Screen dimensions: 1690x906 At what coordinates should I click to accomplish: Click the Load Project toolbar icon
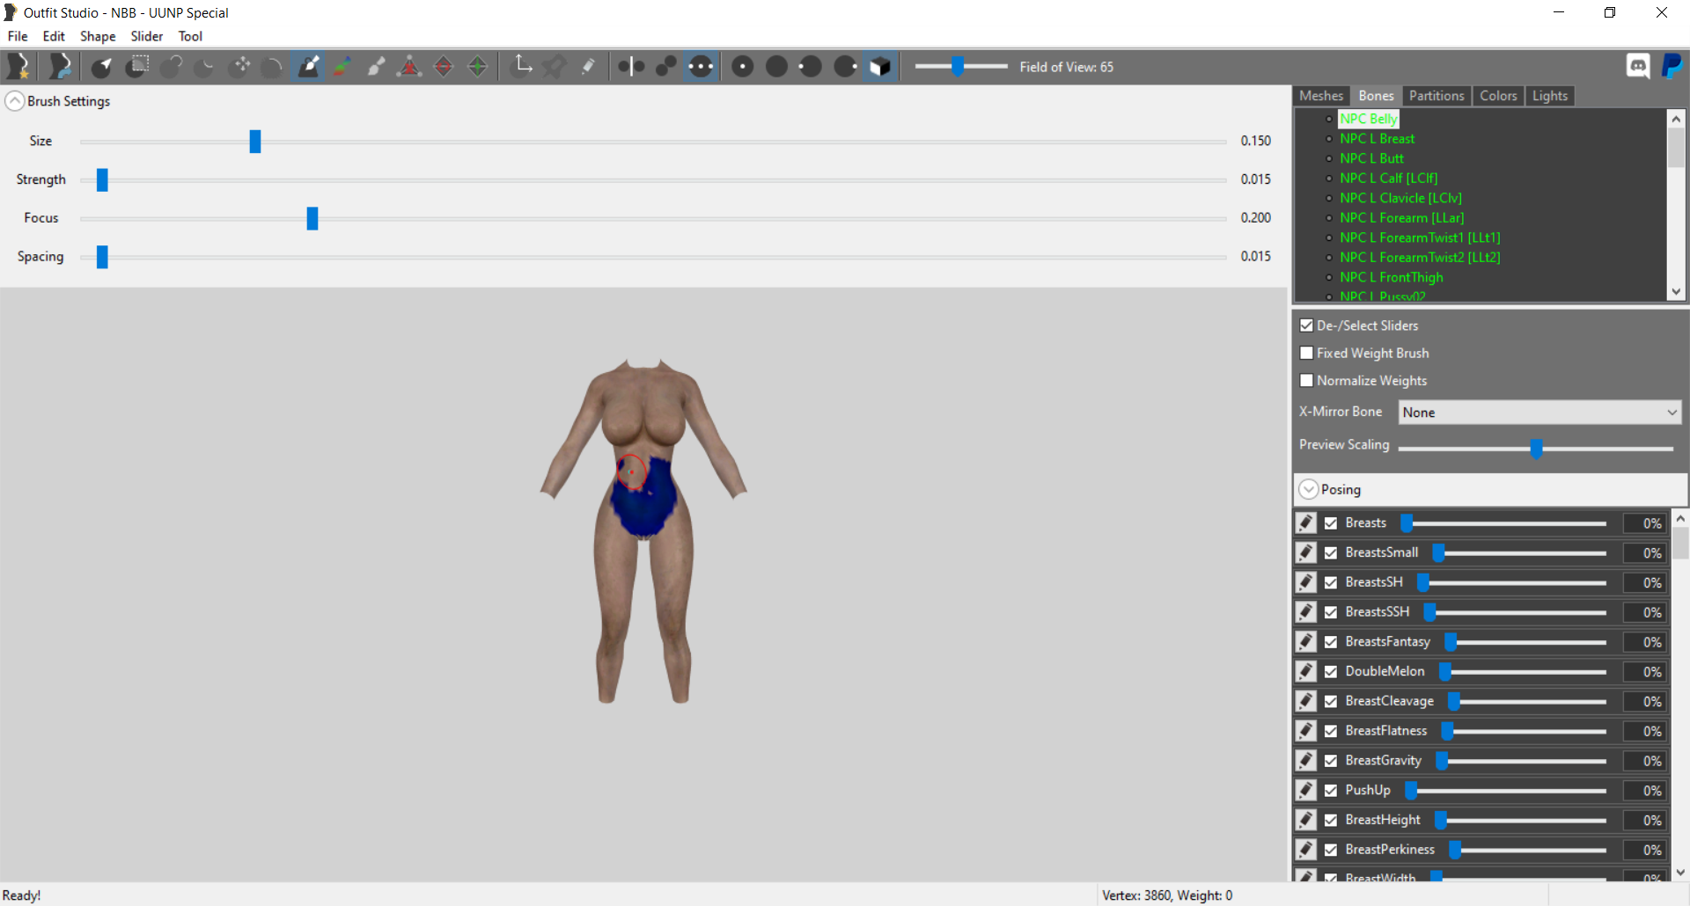[60, 66]
